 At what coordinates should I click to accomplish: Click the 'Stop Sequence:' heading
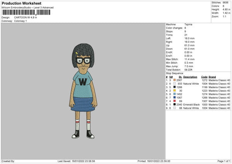(x=175, y=73)
